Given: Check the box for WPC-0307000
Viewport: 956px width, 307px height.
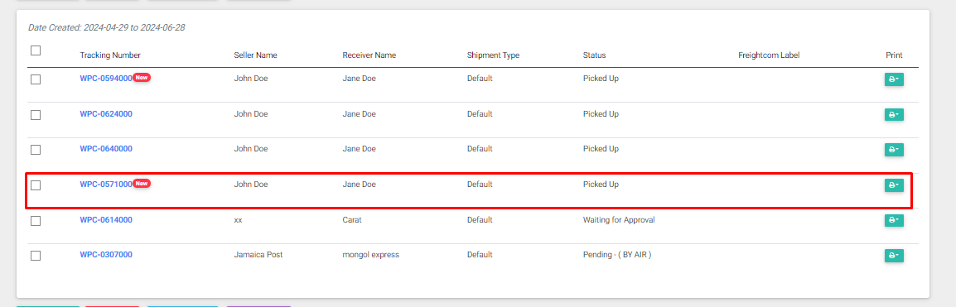Looking at the screenshot, I should click(36, 256).
